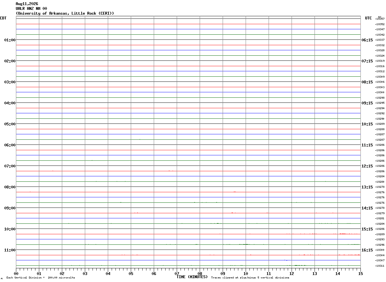
Task: Click the vertical division microvolts note
Action: 41,278
